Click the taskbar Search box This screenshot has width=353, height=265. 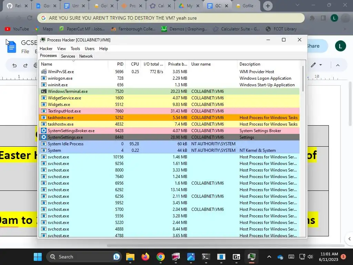tap(84, 257)
